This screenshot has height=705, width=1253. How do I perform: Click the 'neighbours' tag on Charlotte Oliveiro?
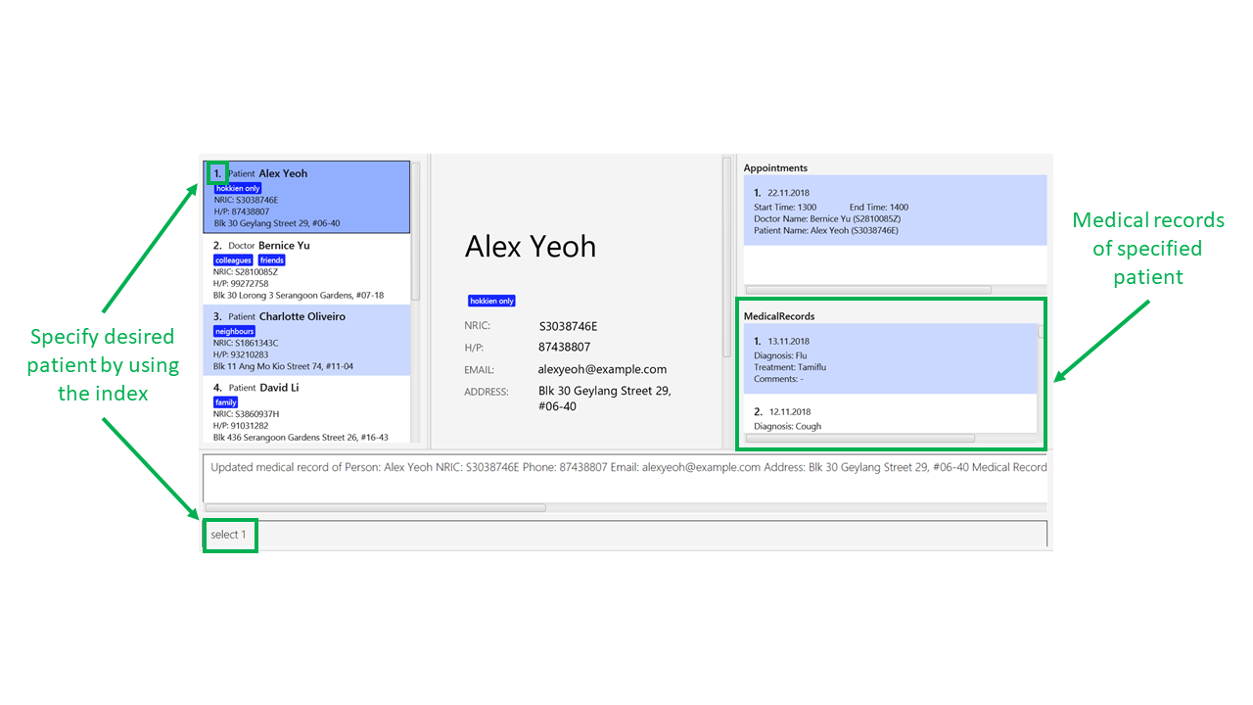click(234, 332)
